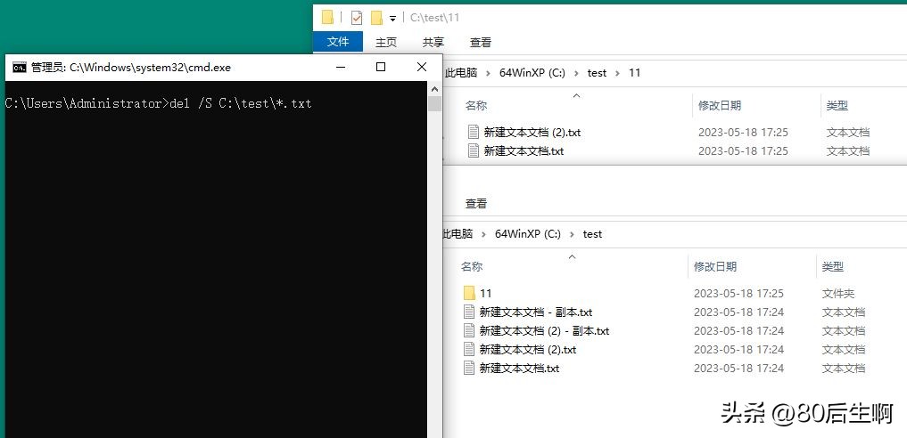
Task: Click the New Folder quick access icon
Action: click(376, 18)
